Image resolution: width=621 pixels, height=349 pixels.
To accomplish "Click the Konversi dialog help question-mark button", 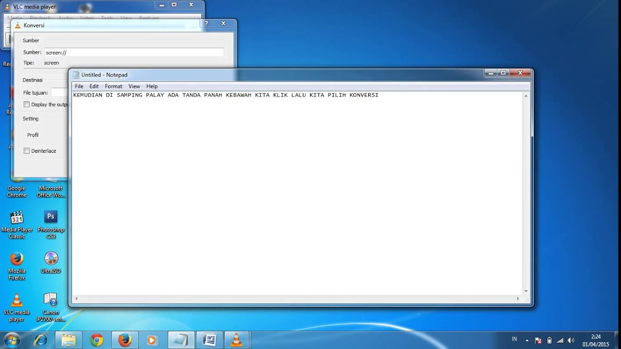I will [x=207, y=23].
